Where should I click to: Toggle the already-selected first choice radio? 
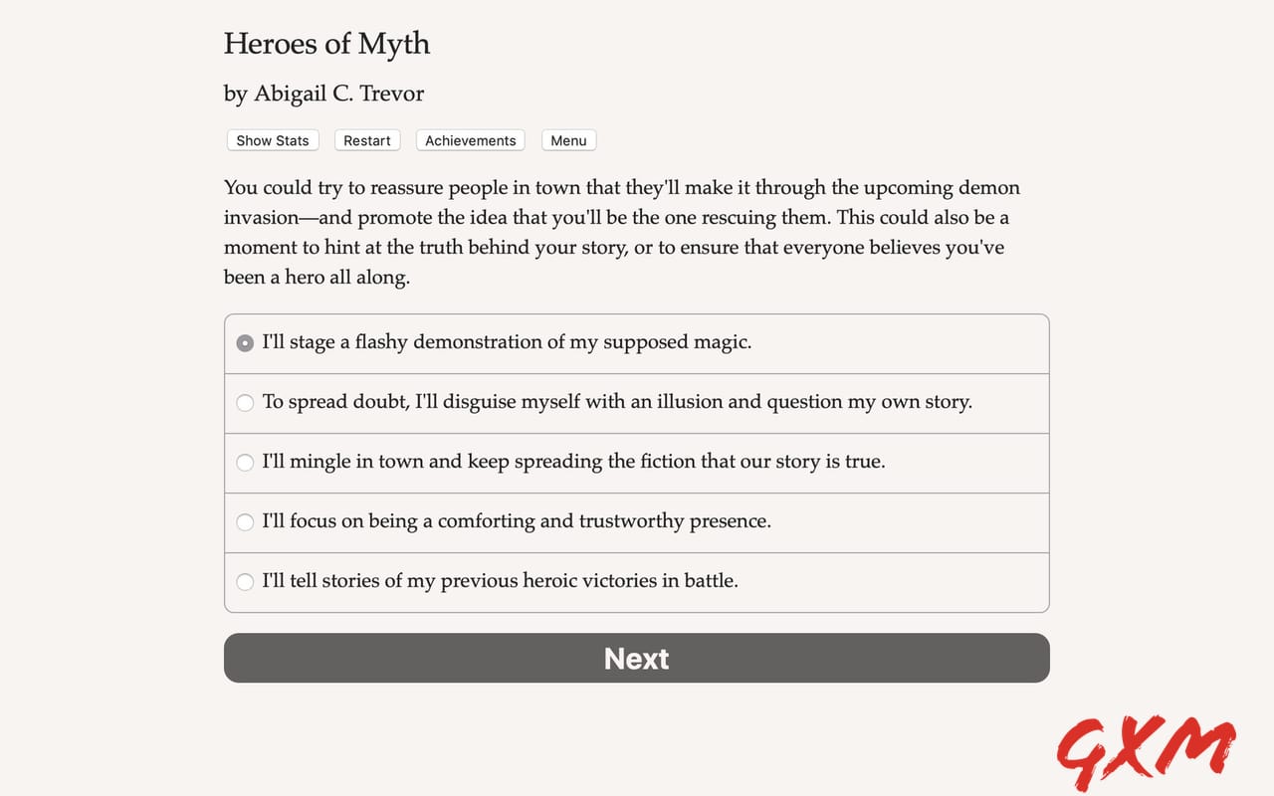coord(245,342)
